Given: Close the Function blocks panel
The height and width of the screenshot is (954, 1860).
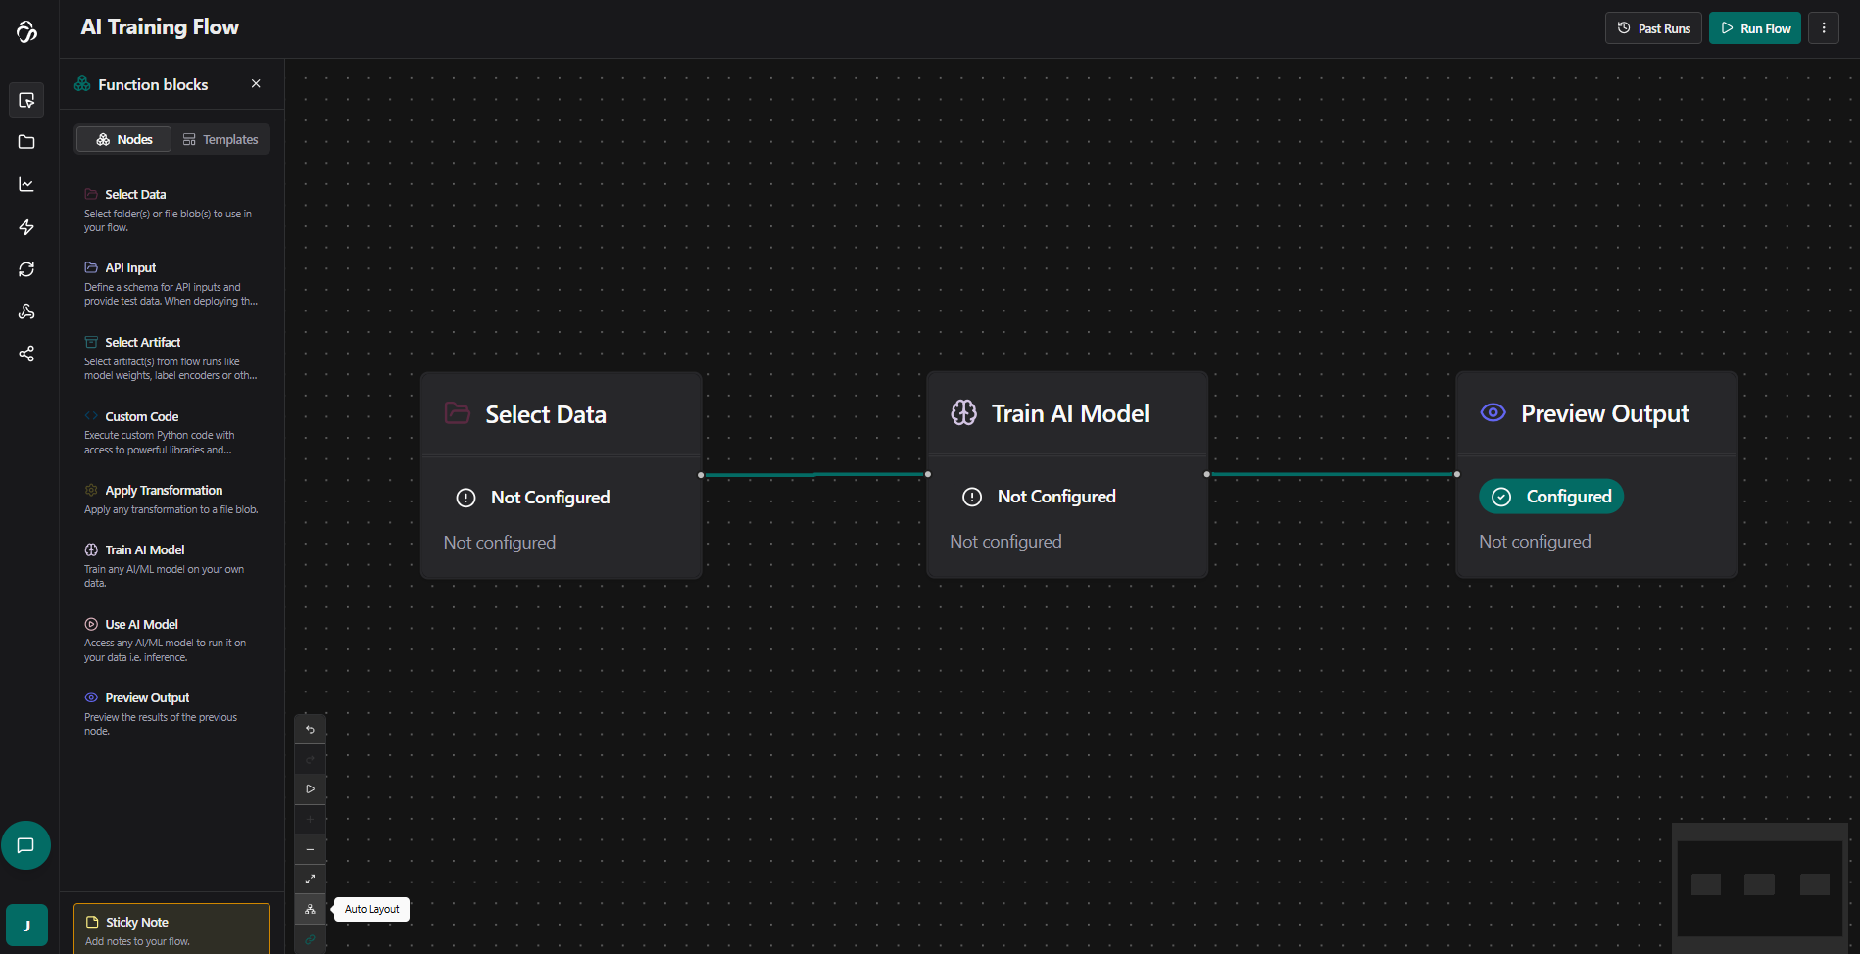Looking at the screenshot, I should tap(256, 84).
